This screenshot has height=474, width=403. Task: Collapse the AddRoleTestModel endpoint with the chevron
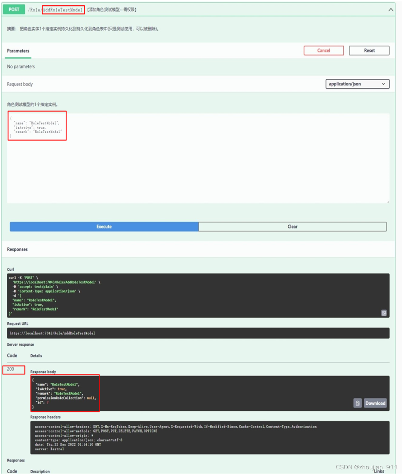click(x=391, y=10)
